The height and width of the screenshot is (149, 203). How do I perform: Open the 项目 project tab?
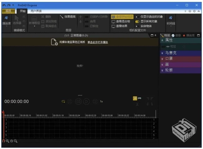click(x=8, y=11)
